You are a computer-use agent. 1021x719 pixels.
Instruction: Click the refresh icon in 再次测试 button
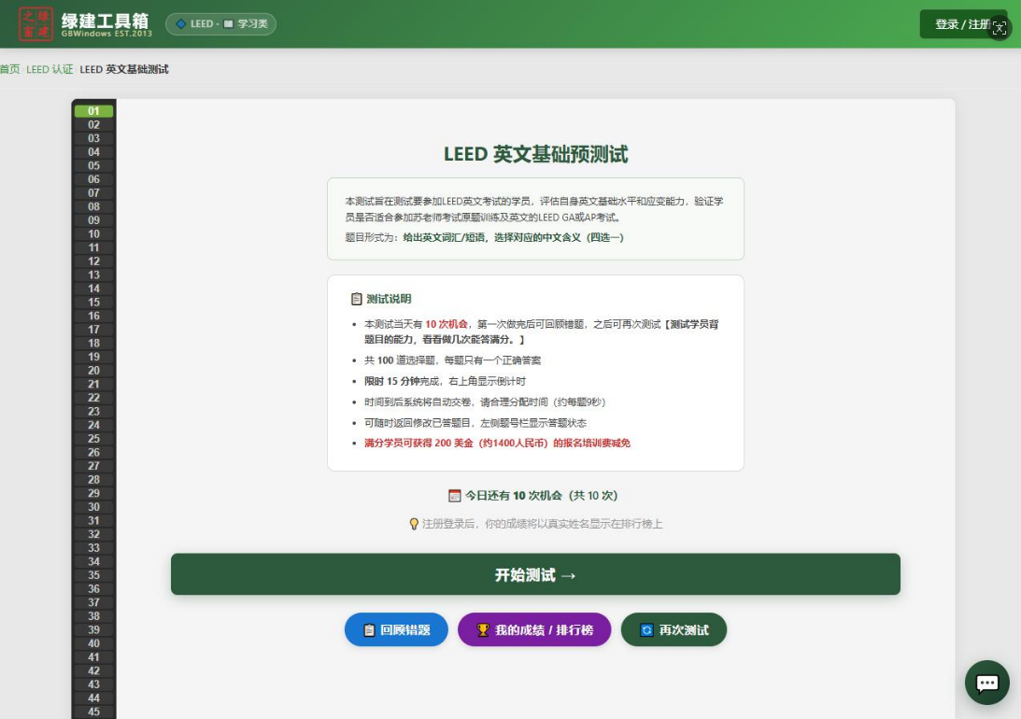[646, 630]
